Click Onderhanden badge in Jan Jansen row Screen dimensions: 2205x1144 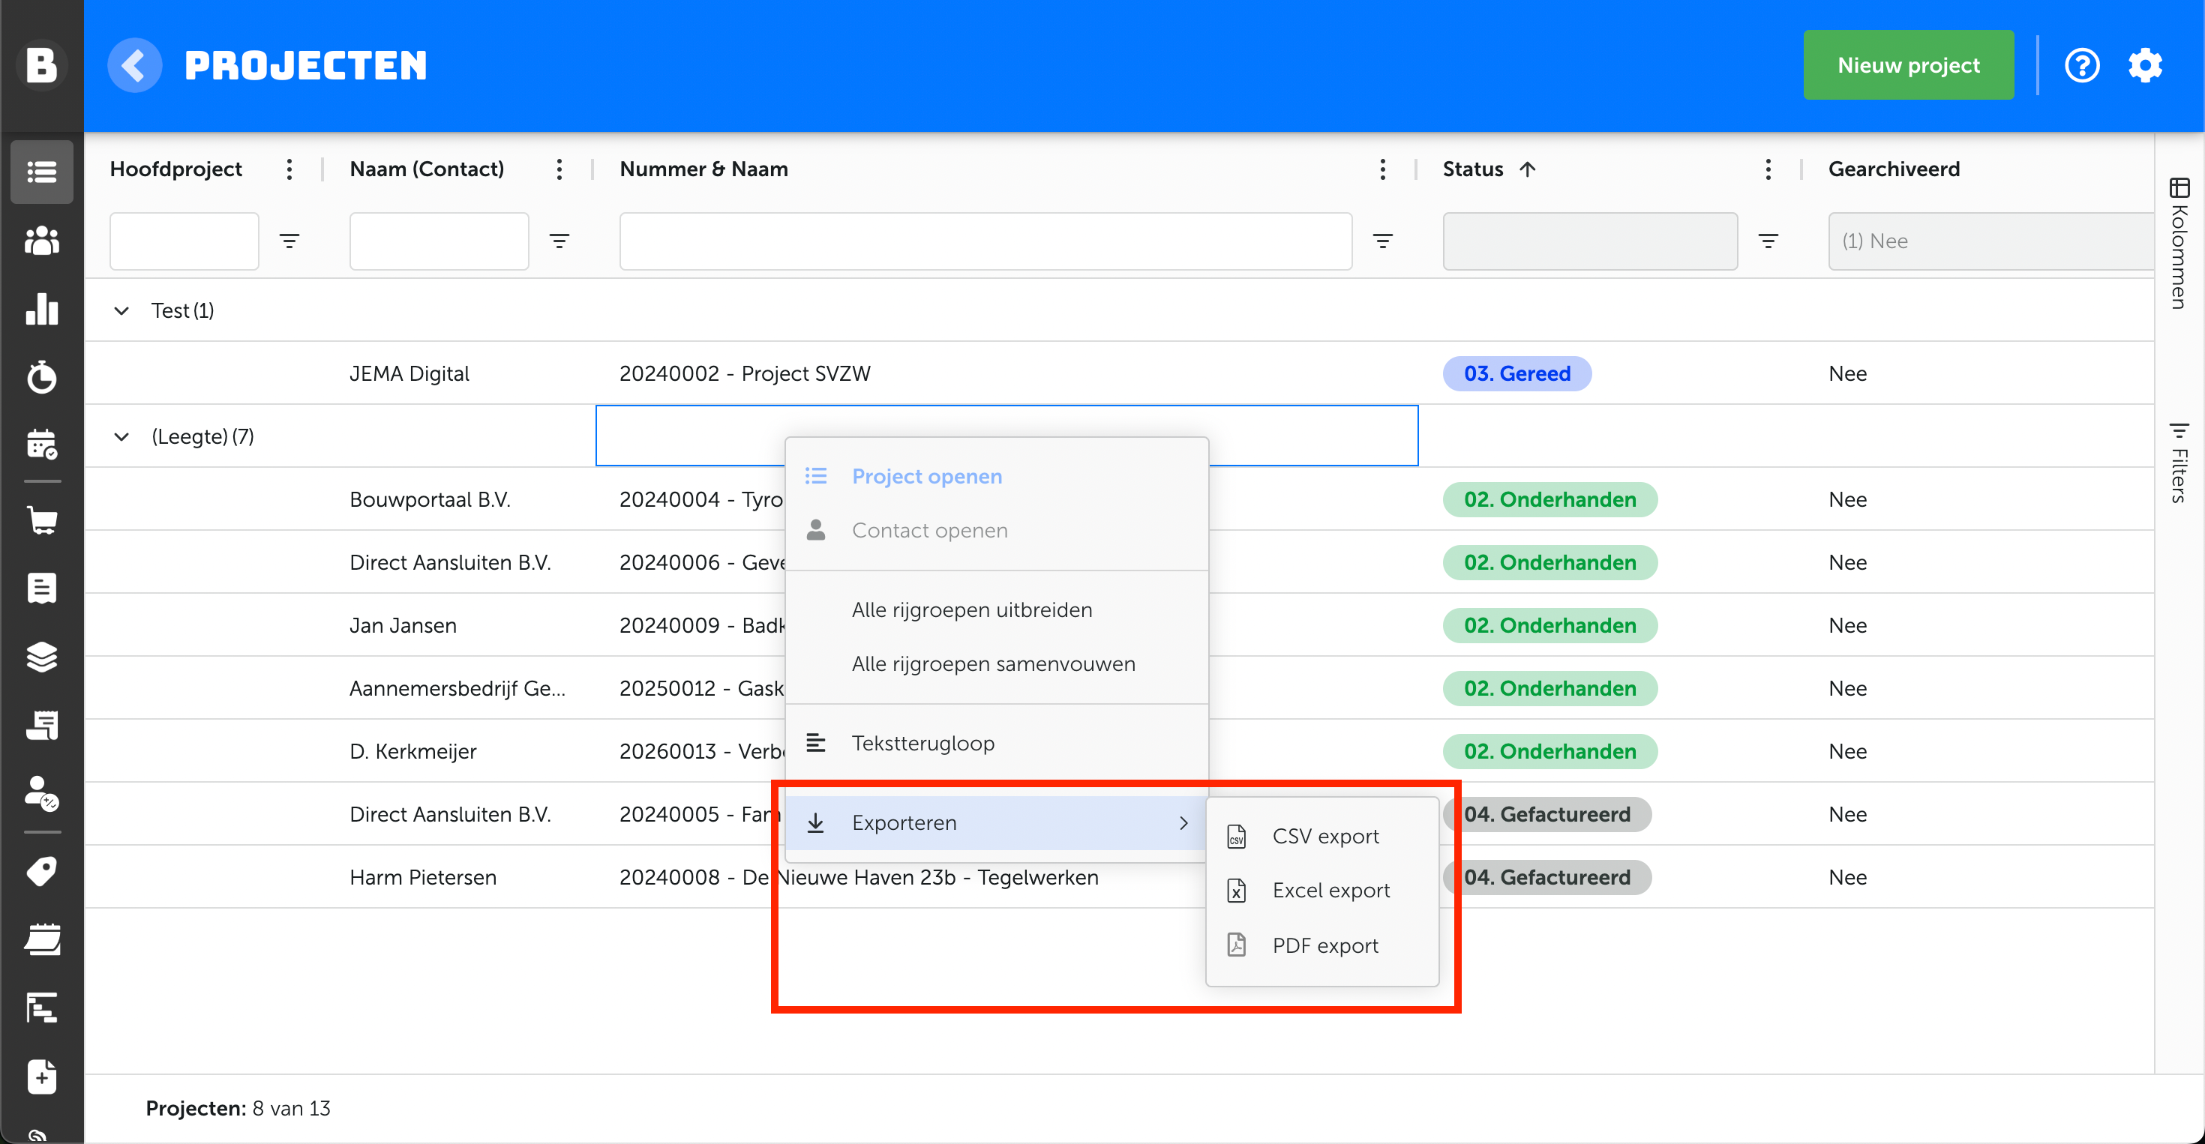coord(1549,625)
